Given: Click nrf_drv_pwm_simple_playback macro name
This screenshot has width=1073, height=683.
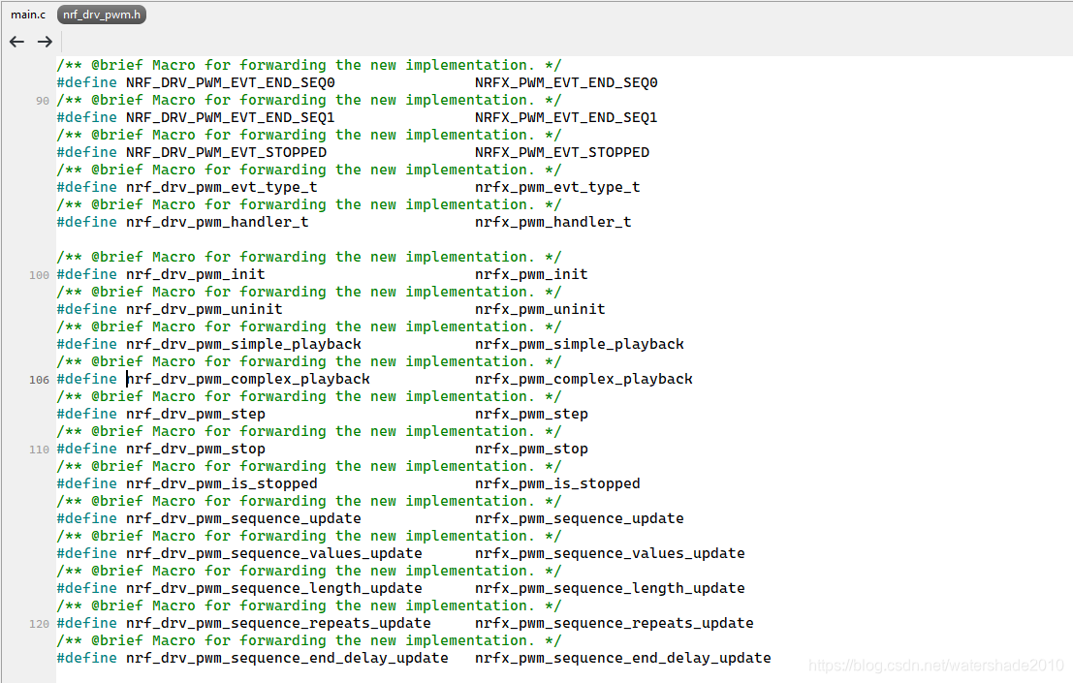Looking at the screenshot, I should [243, 344].
